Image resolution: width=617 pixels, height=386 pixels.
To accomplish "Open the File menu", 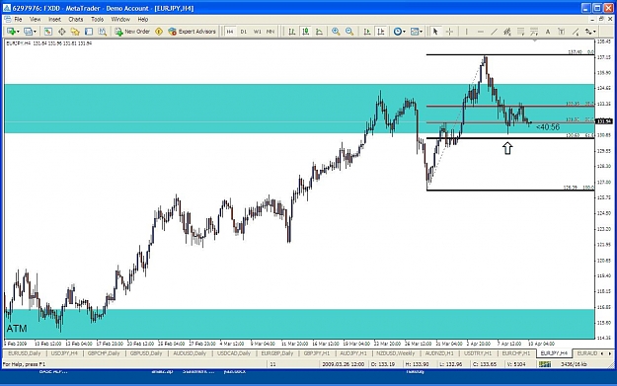I will point(18,20).
